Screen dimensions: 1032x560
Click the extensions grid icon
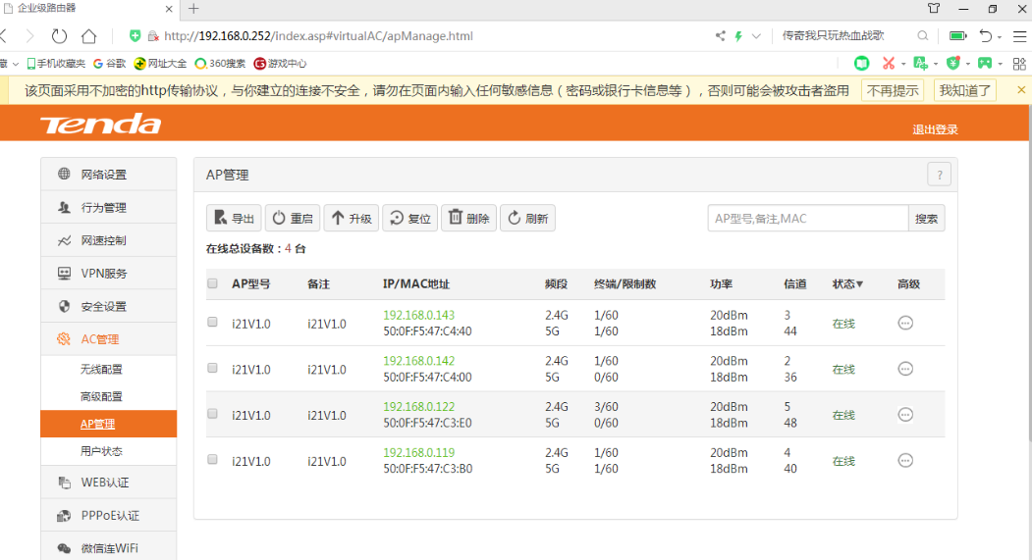pyautogui.click(x=1019, y=64)
